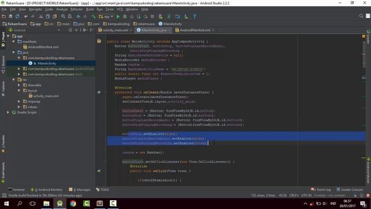This screenshot has height=209, width=371.
Task: Expand the Gradle Scripts node
Action: tap(9, 112)
